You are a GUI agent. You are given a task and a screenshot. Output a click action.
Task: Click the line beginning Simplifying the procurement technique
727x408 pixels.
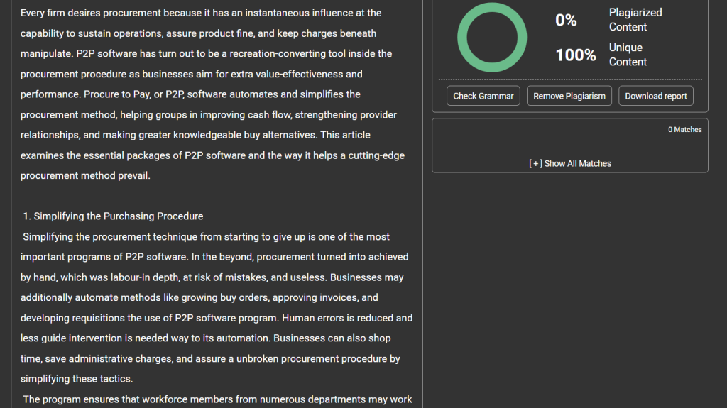(206, 237)
